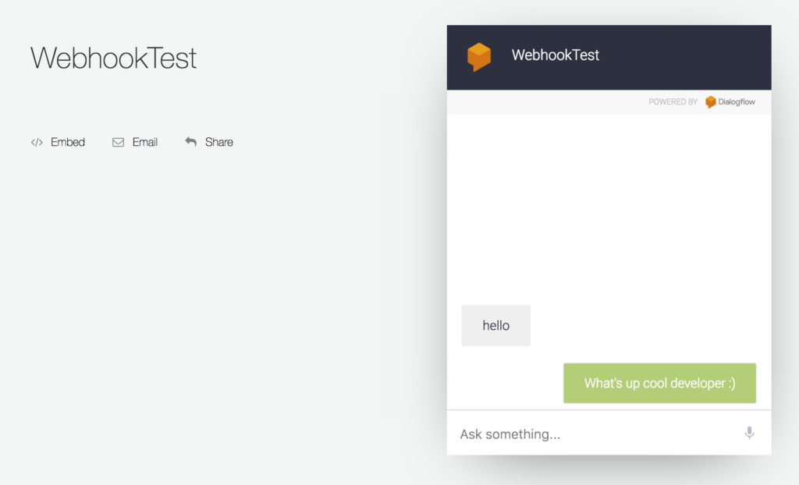Click the smiley at end of green reply
799x485 pixels.
(728, 384)
